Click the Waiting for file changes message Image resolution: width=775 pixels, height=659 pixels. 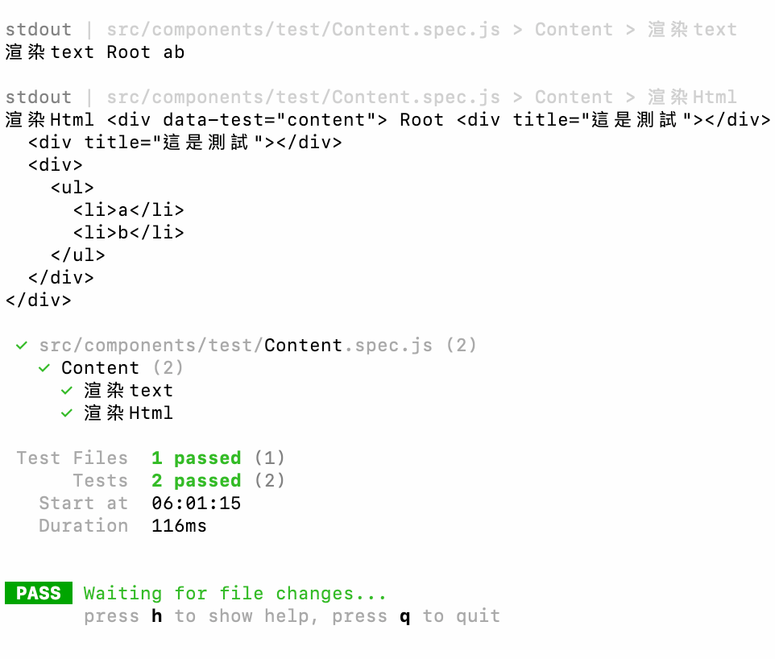[x=234, y=594]
